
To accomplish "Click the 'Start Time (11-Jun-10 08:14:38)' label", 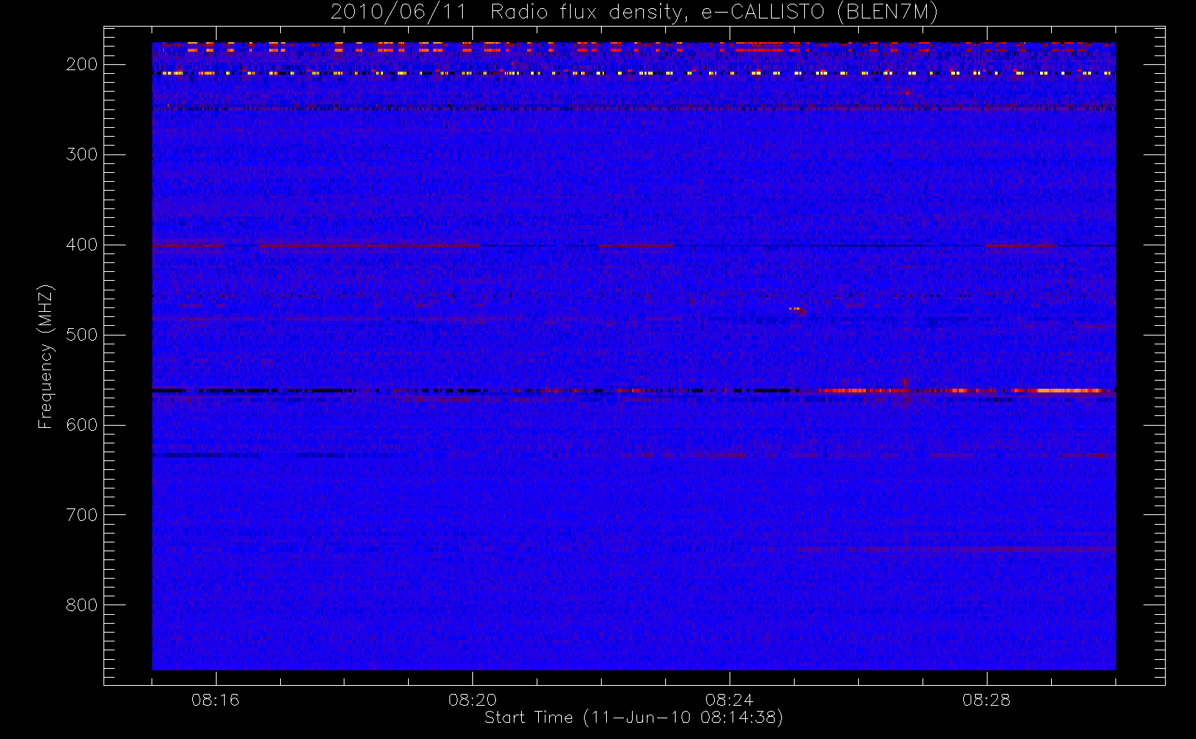I will (x=633, y=718).
